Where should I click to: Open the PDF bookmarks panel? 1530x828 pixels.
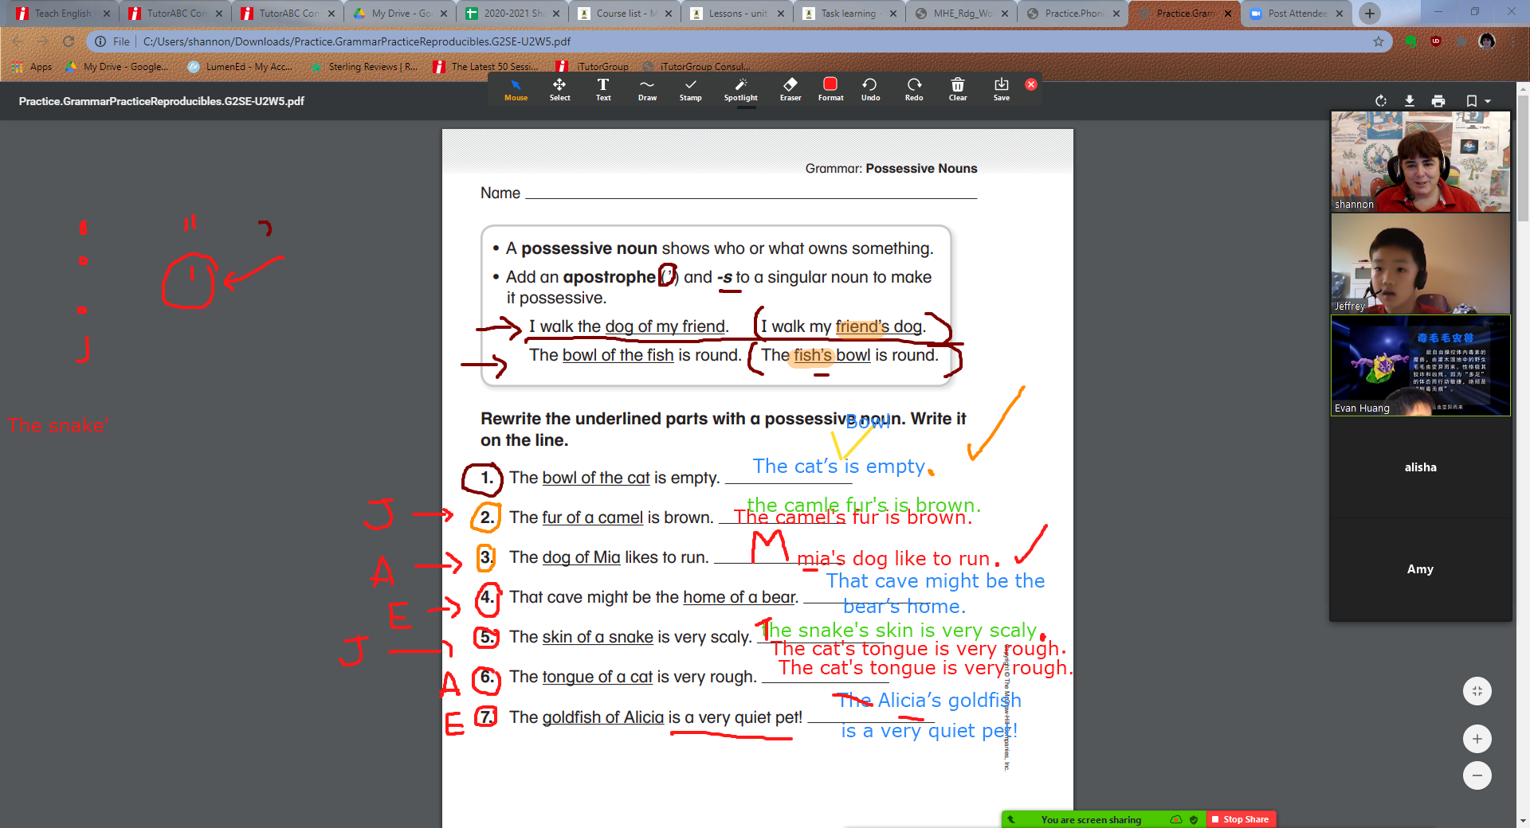click(x=1471, y=101)
